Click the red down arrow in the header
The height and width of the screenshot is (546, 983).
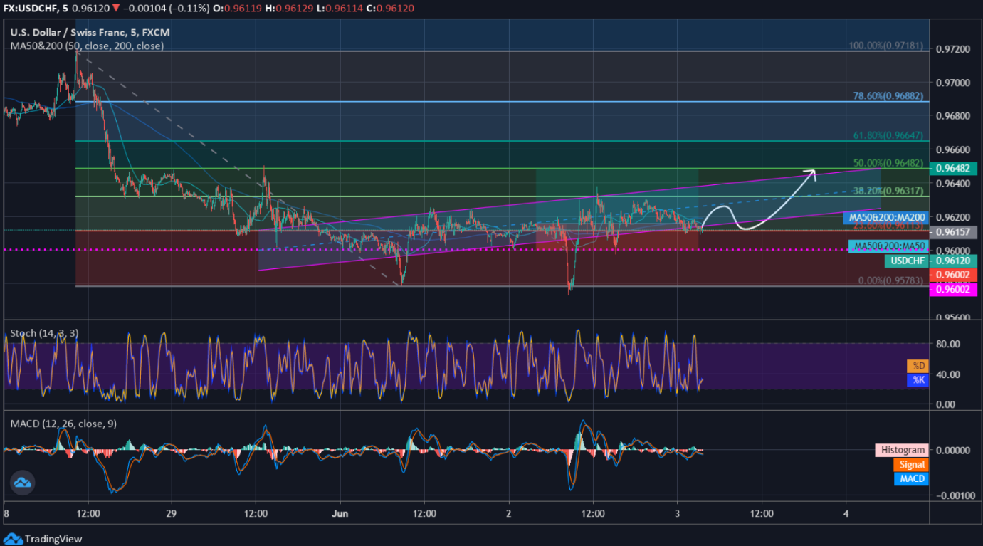pyautogui.click(x=117, y=8)
